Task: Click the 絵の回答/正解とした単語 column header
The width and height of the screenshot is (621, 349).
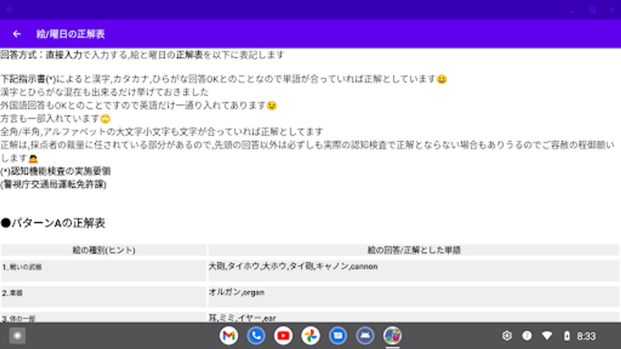Action: pyautogui.click(x=414, y=250)
